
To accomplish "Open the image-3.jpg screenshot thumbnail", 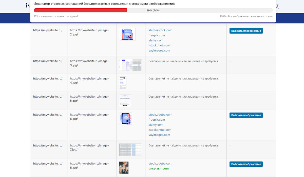I will click(130, 65).
